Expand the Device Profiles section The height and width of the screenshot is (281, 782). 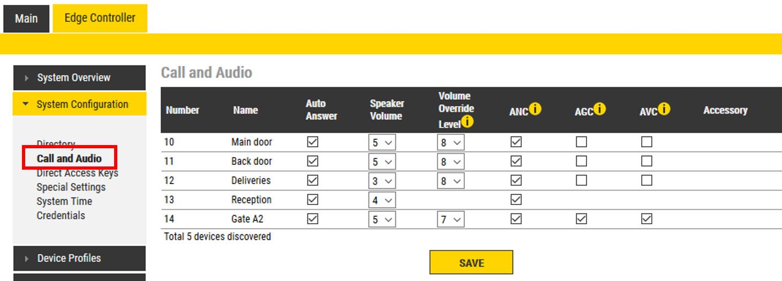(x=27, y=259)
